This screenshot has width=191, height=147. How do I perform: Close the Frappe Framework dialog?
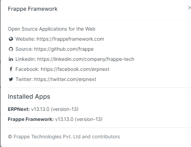coord(189,8)
